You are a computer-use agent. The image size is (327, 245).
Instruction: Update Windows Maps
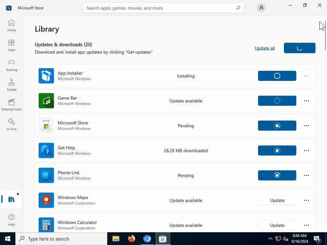[x=277, y=200]
